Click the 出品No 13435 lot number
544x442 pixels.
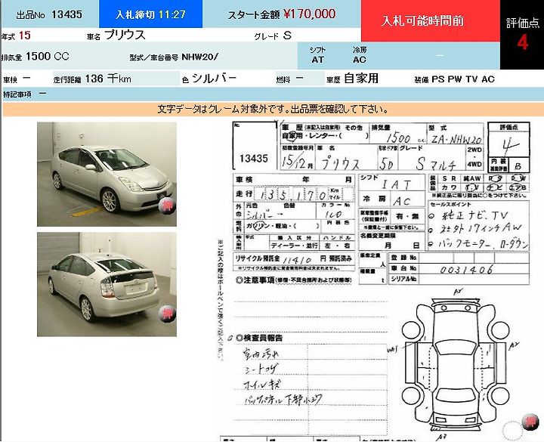[x=49, y=14]
